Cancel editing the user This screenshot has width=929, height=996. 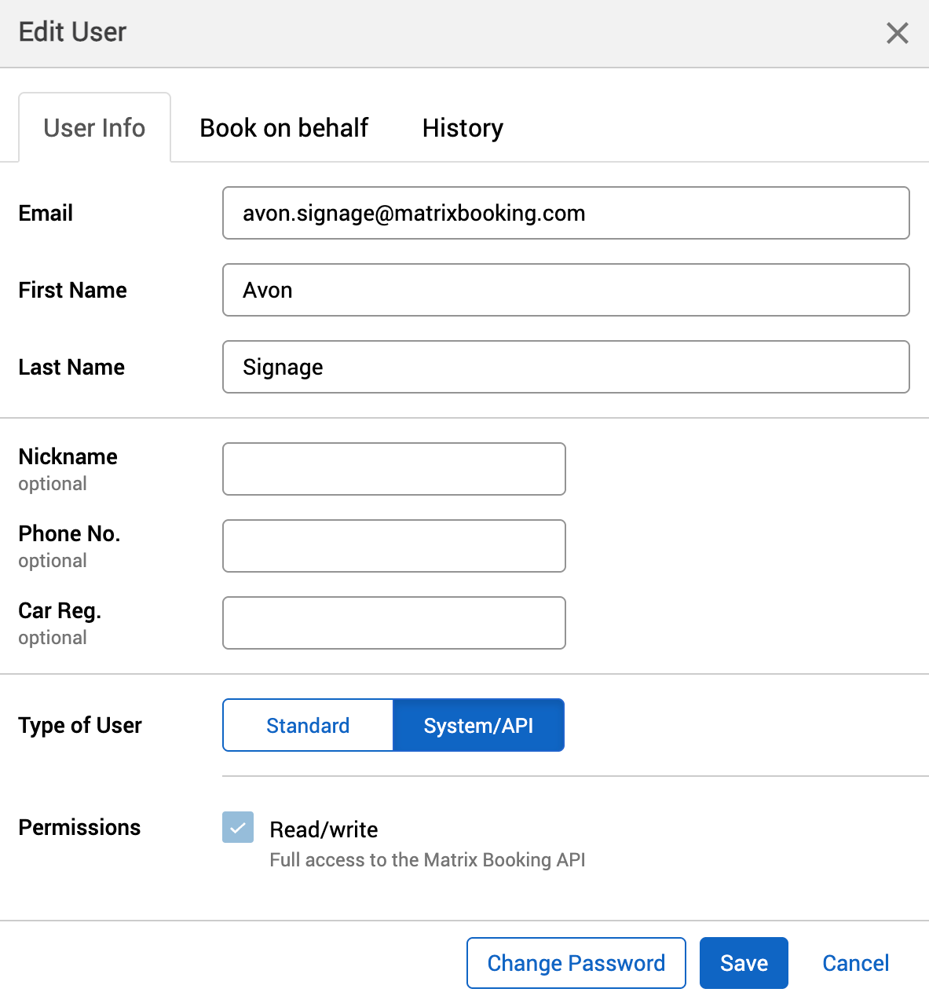(x=855, y=962)
